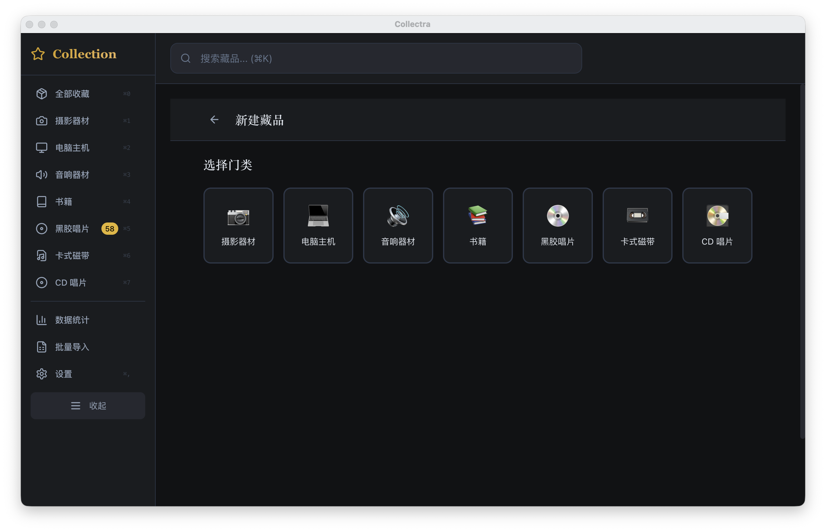Choose the 电脑主机 laptop category card
The height and width of the screenshot is (532, 826).
coord(318,225)
